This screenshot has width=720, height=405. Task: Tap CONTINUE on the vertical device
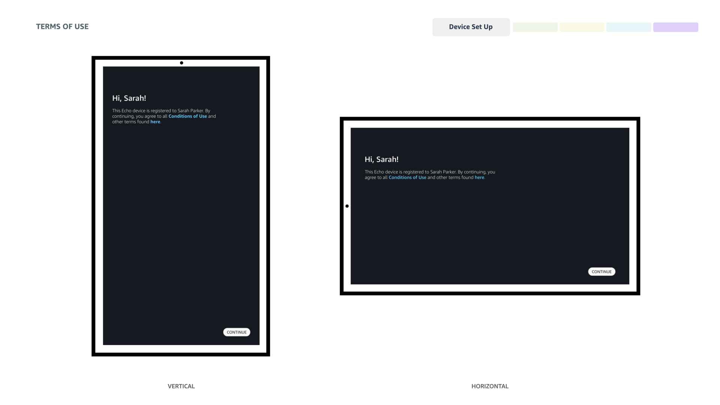coord(237,332)
